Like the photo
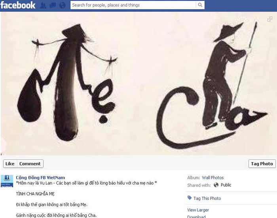This screenshot has height=218, width=277. click(10, 164)
